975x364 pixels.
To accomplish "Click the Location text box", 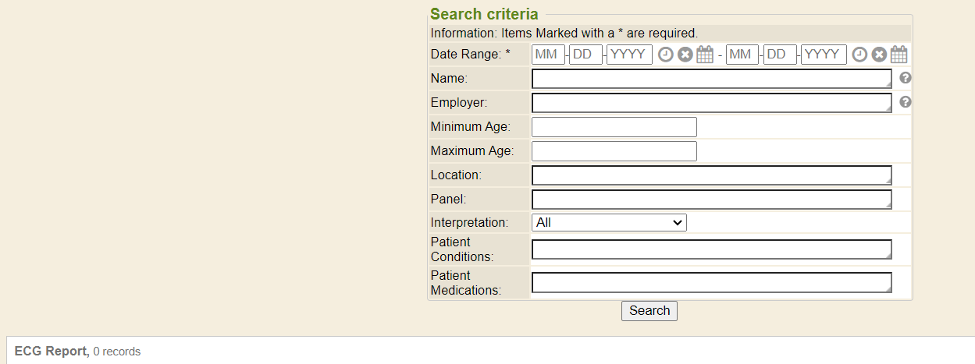I will [711, 175].
